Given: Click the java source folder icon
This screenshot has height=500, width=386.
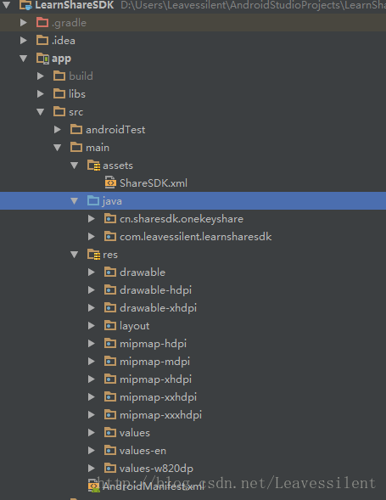Looking at the screenshot, I should [93, 201].
